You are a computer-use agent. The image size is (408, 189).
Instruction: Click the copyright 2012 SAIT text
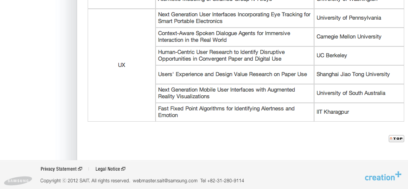point(85,181)
